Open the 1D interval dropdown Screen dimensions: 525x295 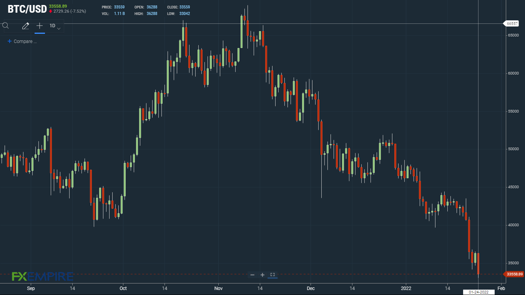tap(55, 26)
